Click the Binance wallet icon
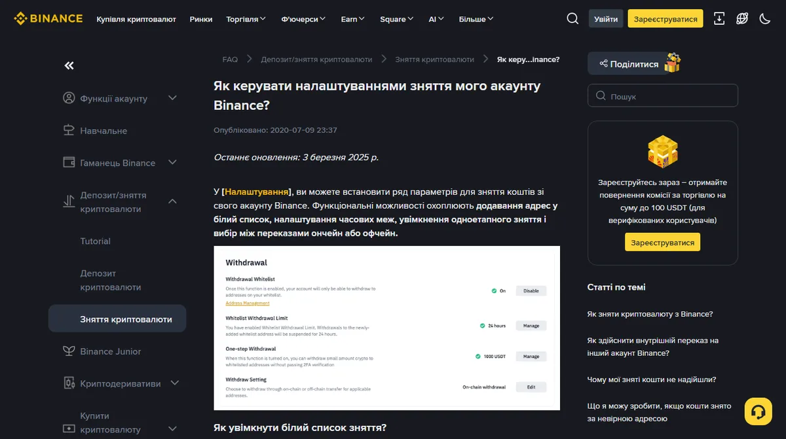The width and height of the screenshot is (786, 439). point(69,162)
